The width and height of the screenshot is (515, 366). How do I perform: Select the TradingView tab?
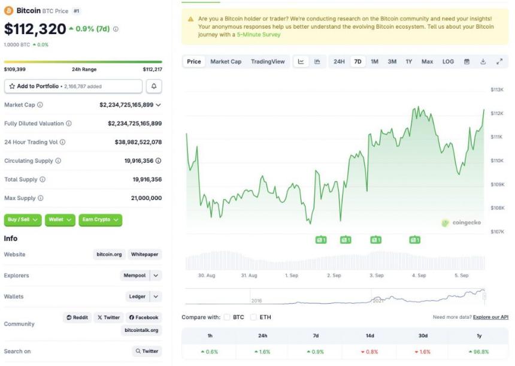pos(268,62)
